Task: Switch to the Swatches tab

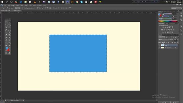Action: coord(164,12)
